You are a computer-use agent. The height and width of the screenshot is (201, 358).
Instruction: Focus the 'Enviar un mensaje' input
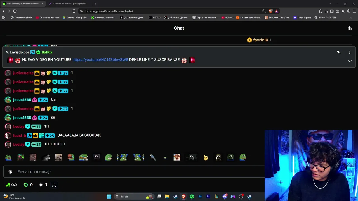pyautogui.click(x=134, y=172)
